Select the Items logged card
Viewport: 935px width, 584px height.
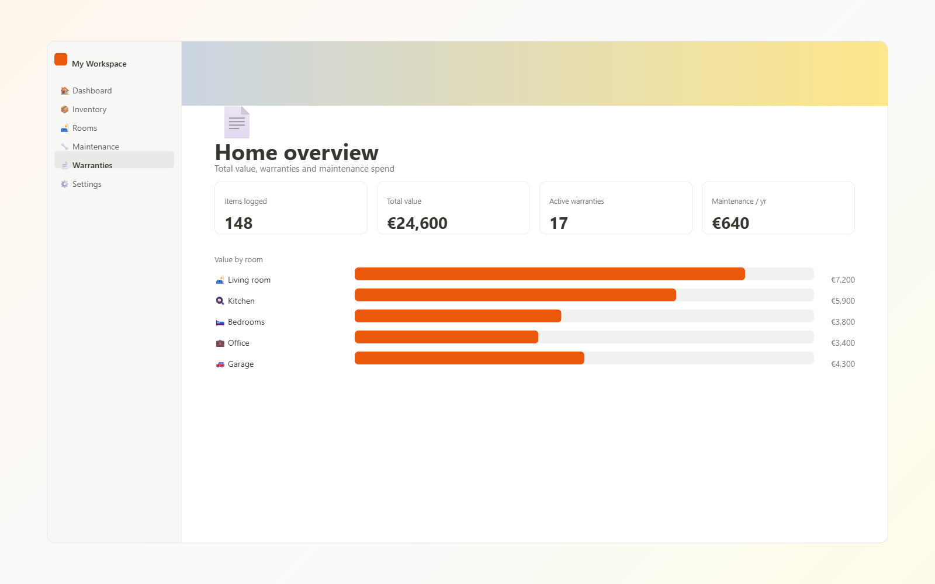291,208
